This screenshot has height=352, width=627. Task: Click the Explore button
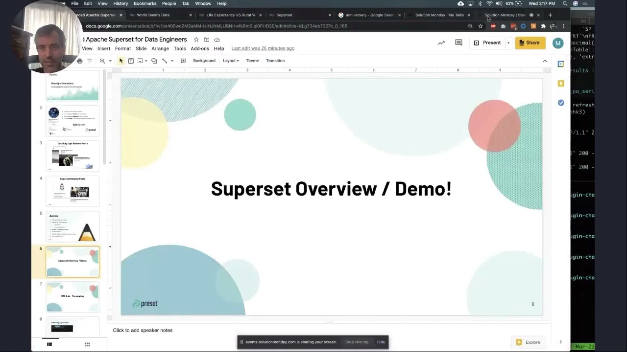click(x=529, y=342)
